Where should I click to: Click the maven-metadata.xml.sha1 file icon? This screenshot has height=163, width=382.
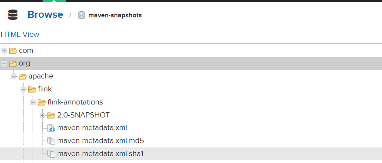(51, 154)
